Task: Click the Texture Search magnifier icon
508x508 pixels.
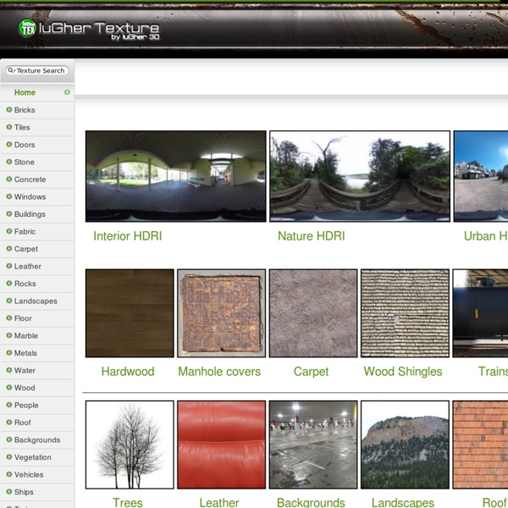Action: (x=11, y=70)
